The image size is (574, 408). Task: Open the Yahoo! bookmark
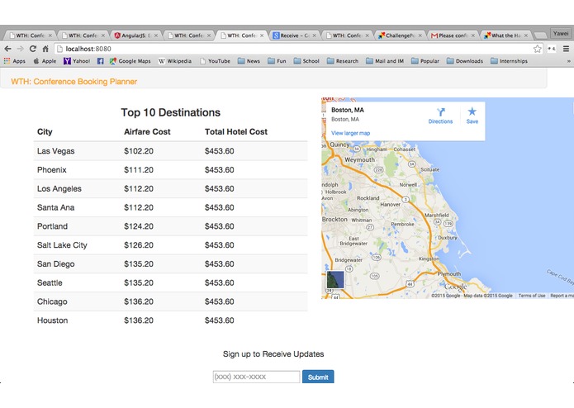[x=77, y=61]
